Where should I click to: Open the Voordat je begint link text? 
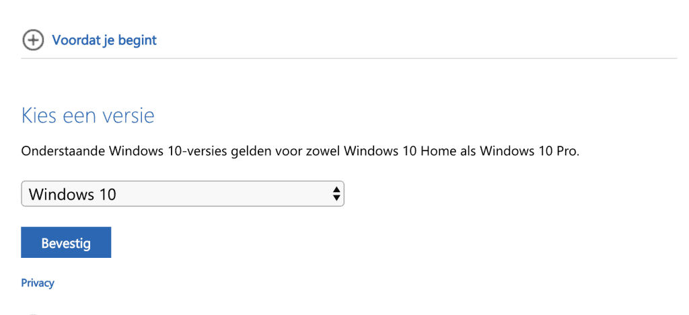coord(104,40)
